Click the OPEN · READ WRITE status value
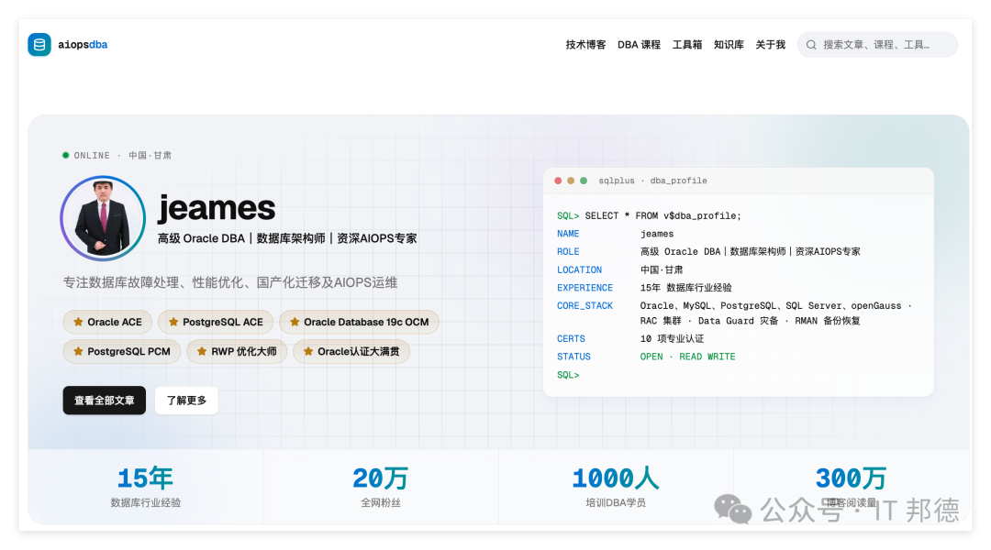The width and height of the screenshot is (991, 550). (687, 357)
